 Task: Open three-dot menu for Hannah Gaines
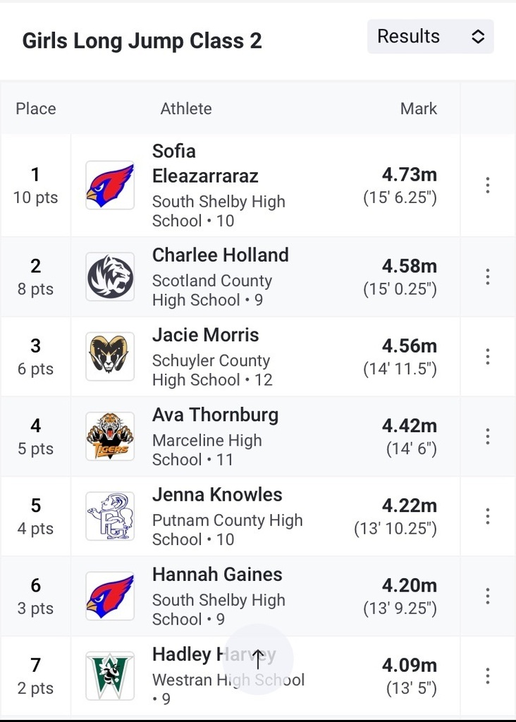click(x=488, y=596)
